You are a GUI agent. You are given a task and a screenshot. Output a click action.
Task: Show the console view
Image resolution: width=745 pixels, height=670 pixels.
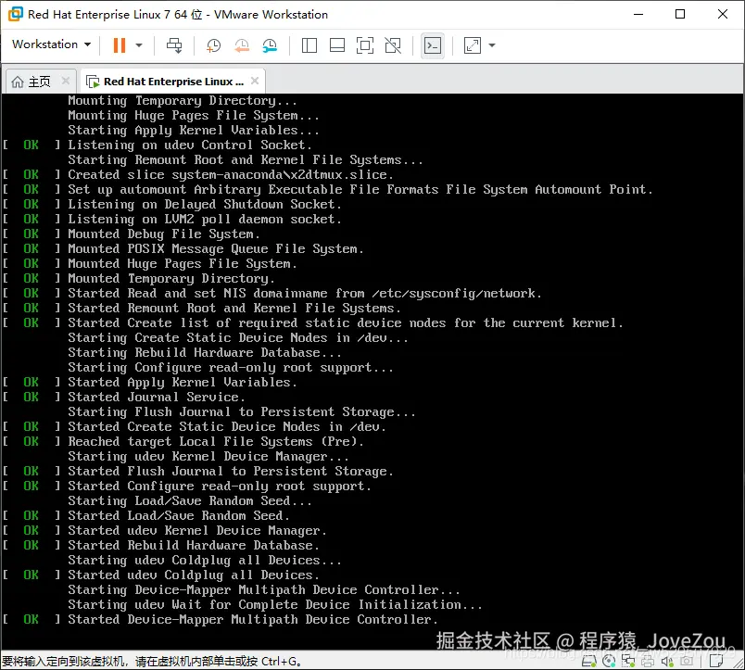433,45
